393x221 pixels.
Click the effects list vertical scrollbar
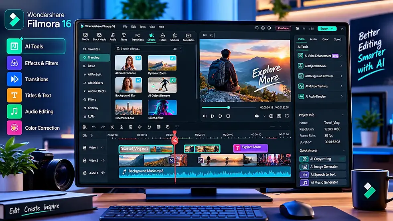196,72
